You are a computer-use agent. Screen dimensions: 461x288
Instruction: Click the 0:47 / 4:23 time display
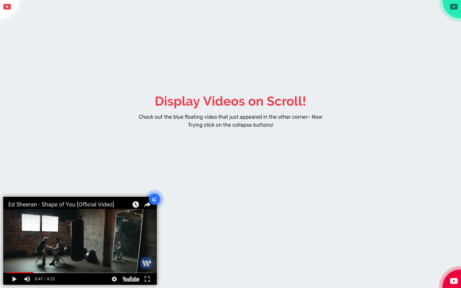click(45, 279)
